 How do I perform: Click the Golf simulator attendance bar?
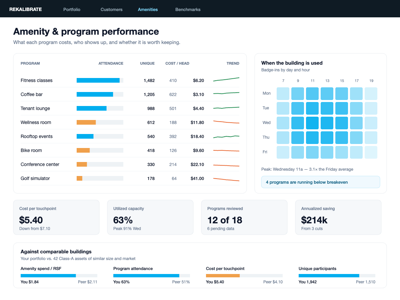coord(100,178)
